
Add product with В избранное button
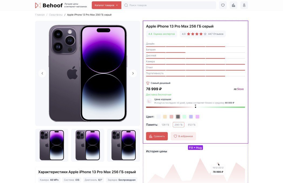[183, 136]
